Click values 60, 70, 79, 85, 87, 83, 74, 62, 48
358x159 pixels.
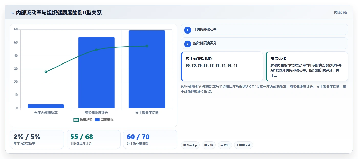[x=212, y=66]
